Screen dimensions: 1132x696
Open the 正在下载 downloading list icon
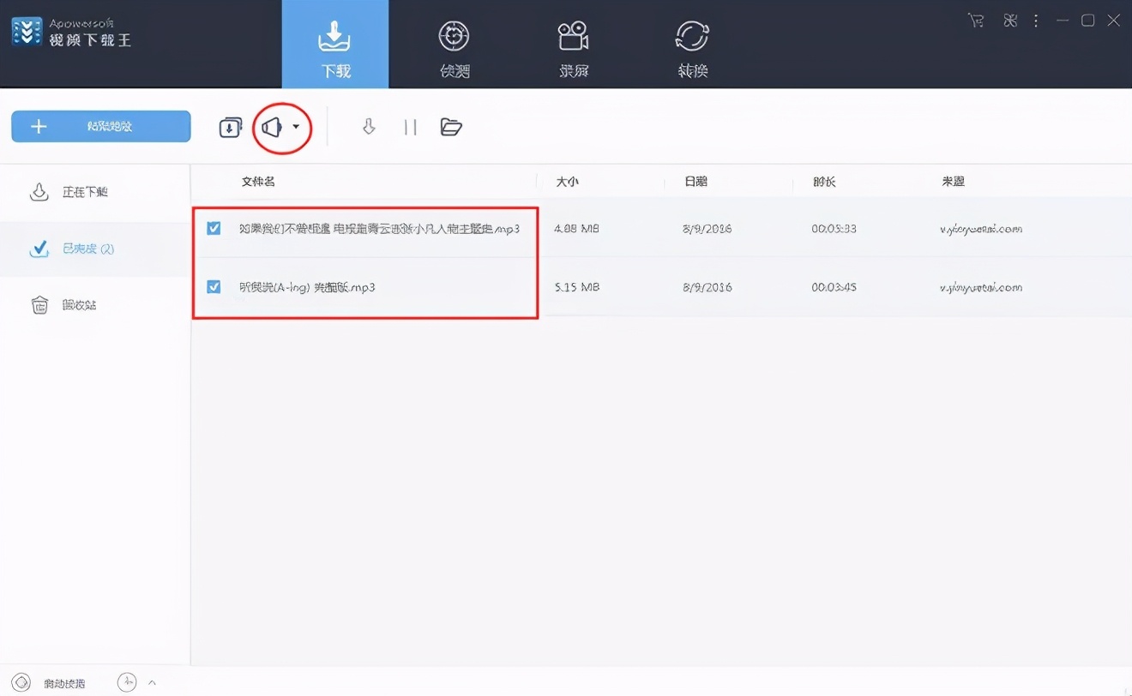[39, 192]
